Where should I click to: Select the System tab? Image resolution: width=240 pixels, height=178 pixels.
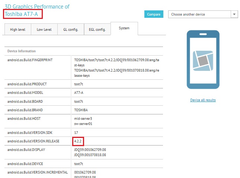(124, 28)
